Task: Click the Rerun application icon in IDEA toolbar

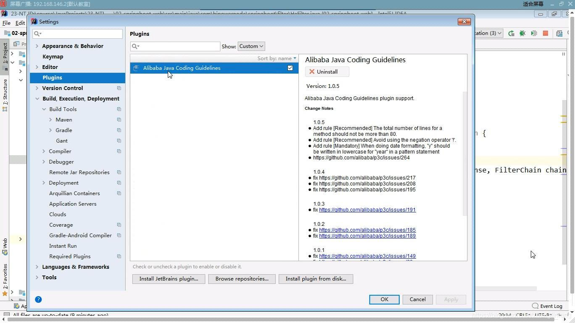Action: (x=511, y=33)
